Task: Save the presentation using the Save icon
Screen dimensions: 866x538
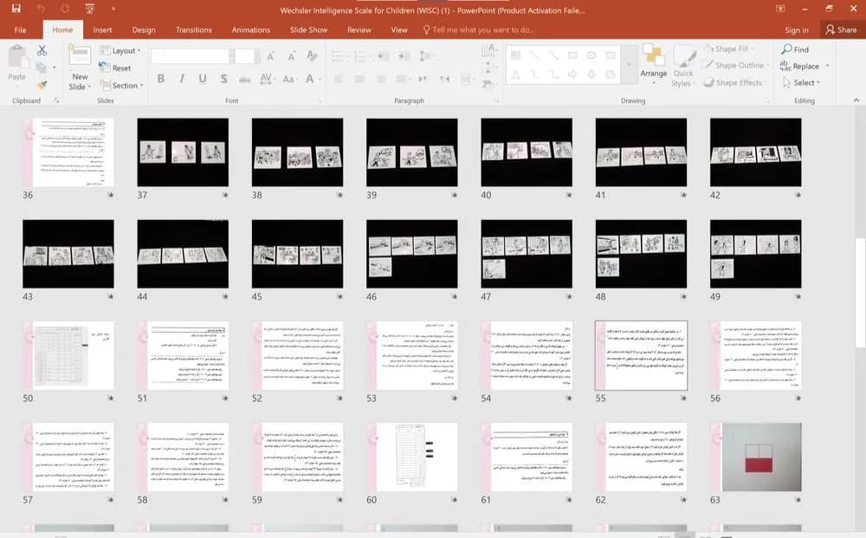Action: point(16,9)
